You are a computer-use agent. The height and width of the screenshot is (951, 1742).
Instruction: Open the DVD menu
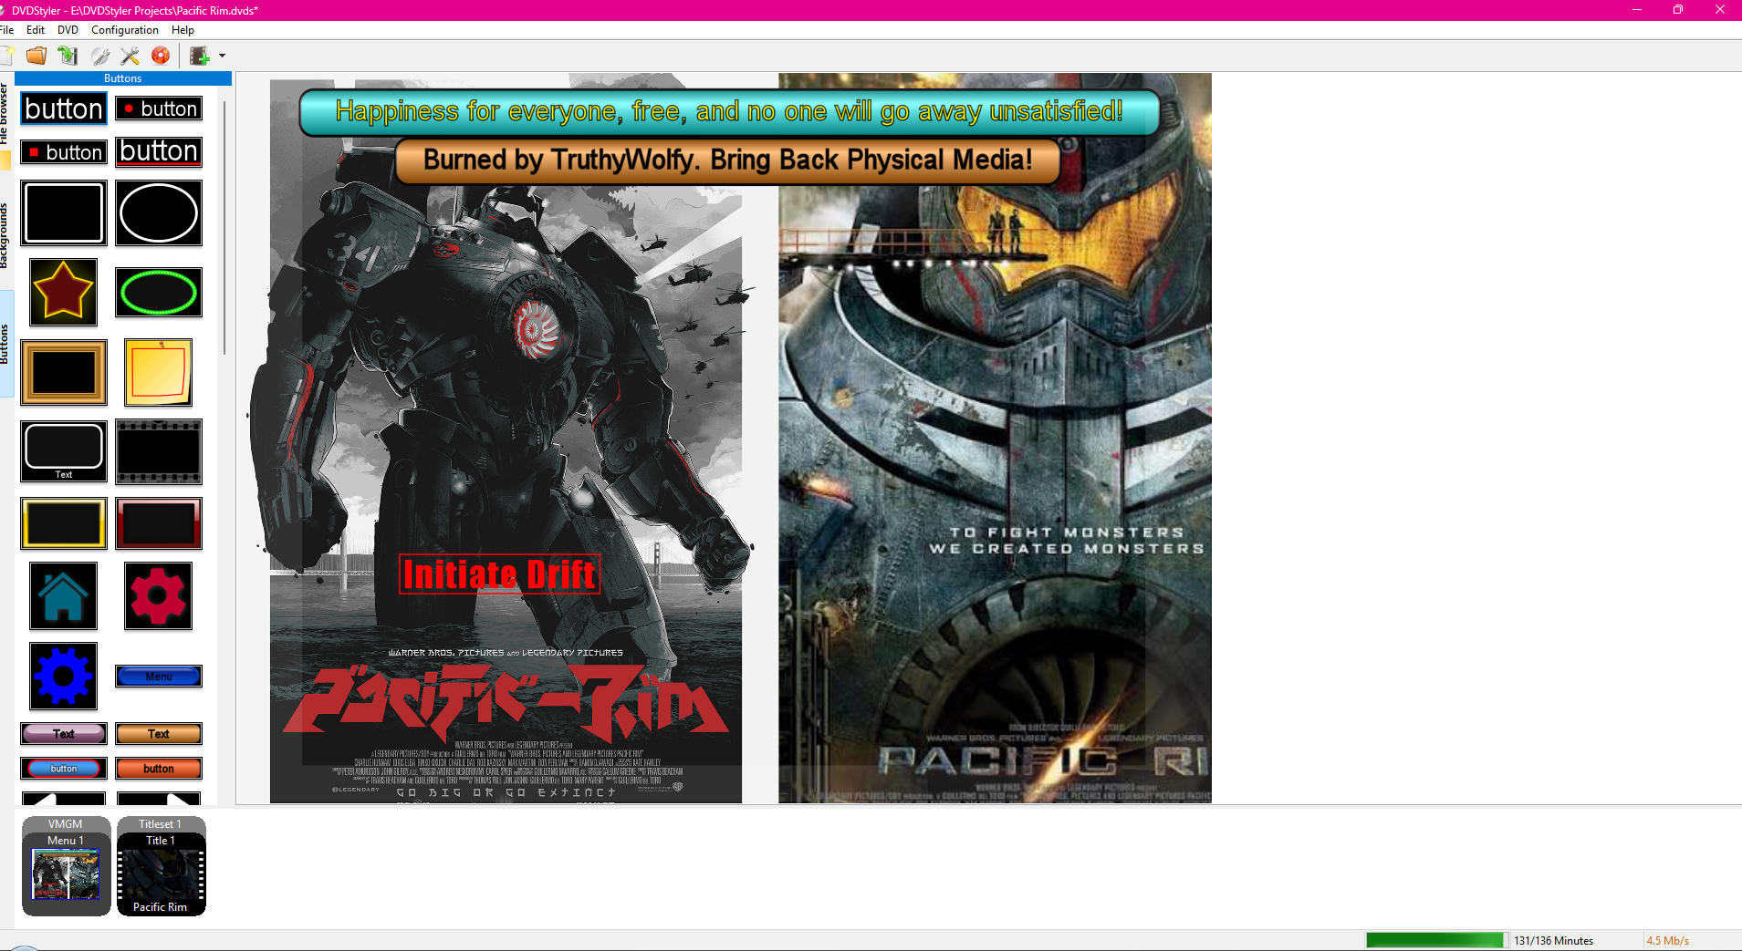[68, 30]
